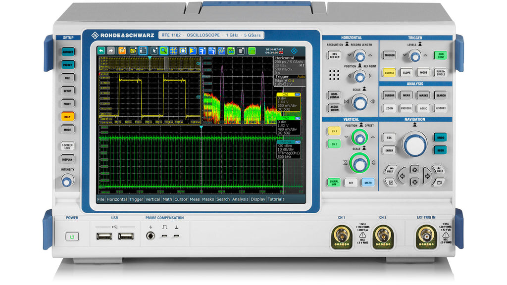Screen dimensions: 507x285
Task: Select the Zoom magnifier tool icon
Action: point(164,51)
